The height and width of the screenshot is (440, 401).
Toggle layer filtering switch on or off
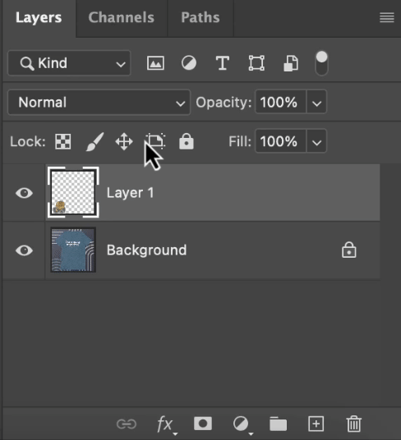point(321,63)
